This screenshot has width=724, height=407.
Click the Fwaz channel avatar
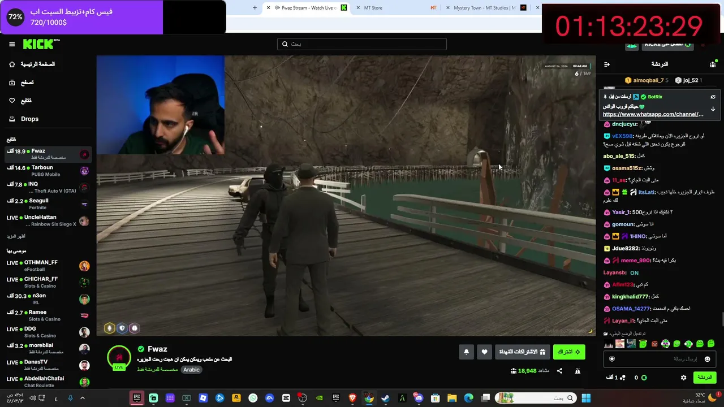coord(119,357)
